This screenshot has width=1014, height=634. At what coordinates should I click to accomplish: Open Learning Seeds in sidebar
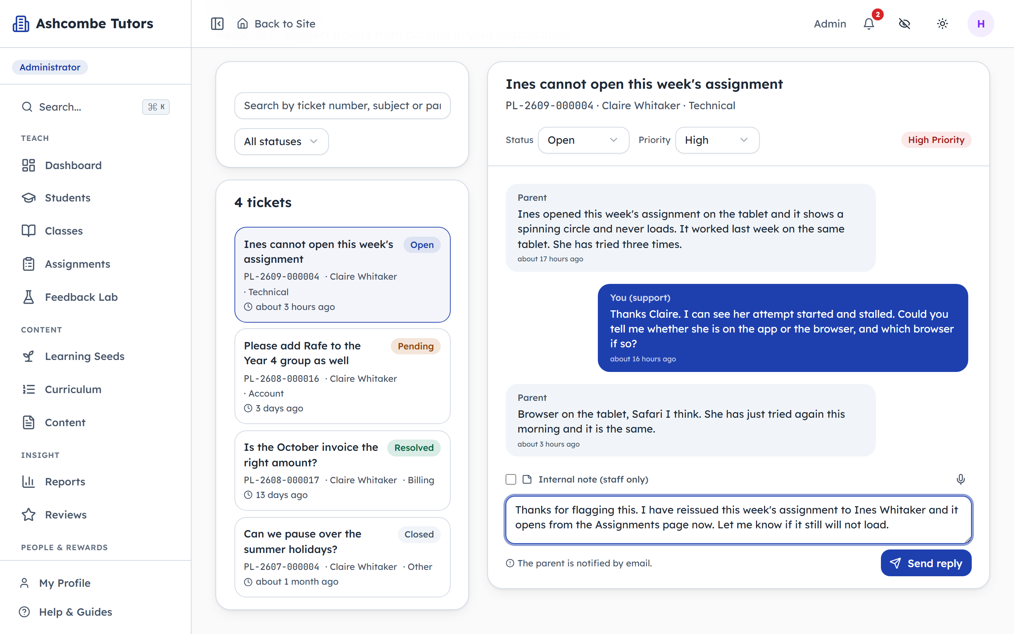[95, 356]
